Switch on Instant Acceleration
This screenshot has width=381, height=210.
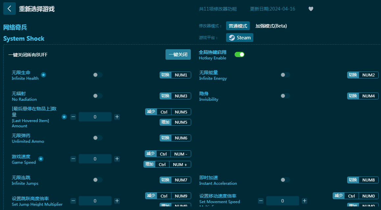(x=285, y=180)
